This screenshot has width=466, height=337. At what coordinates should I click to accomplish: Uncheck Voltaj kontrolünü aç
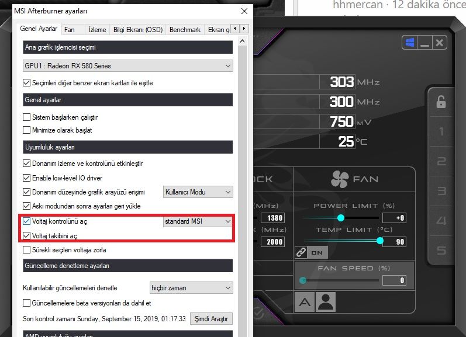(x=26, y=221)
